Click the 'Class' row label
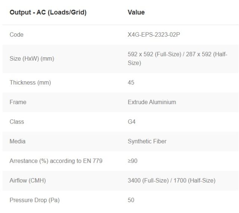This screenshot has height=213, width=239. pos(17,122)
